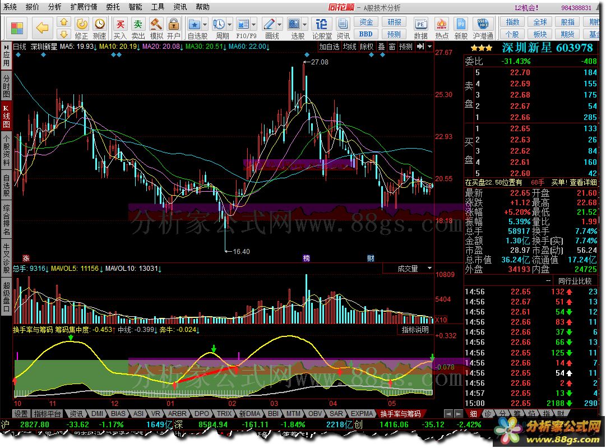Click the 修正 refresh icon
Image resolution: width=606 pixels, height=448 pixels.
tap(81, 24)
